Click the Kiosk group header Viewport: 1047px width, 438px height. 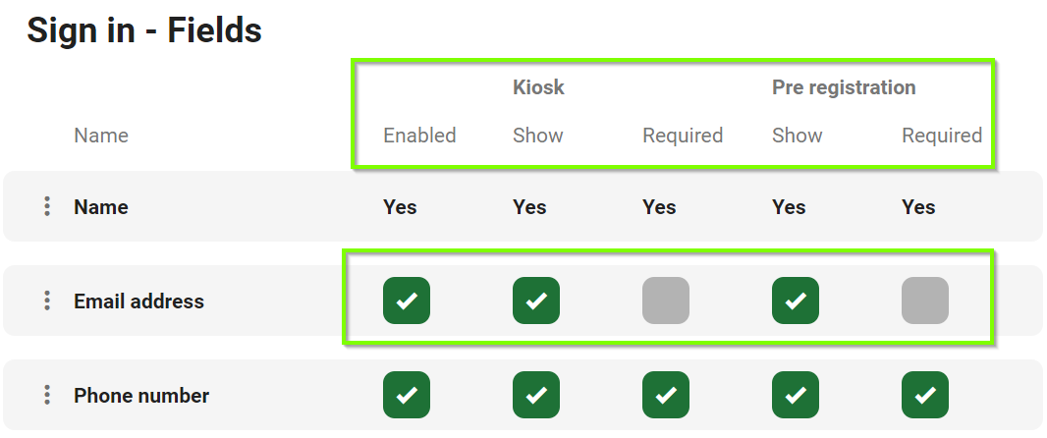point(538,87)
